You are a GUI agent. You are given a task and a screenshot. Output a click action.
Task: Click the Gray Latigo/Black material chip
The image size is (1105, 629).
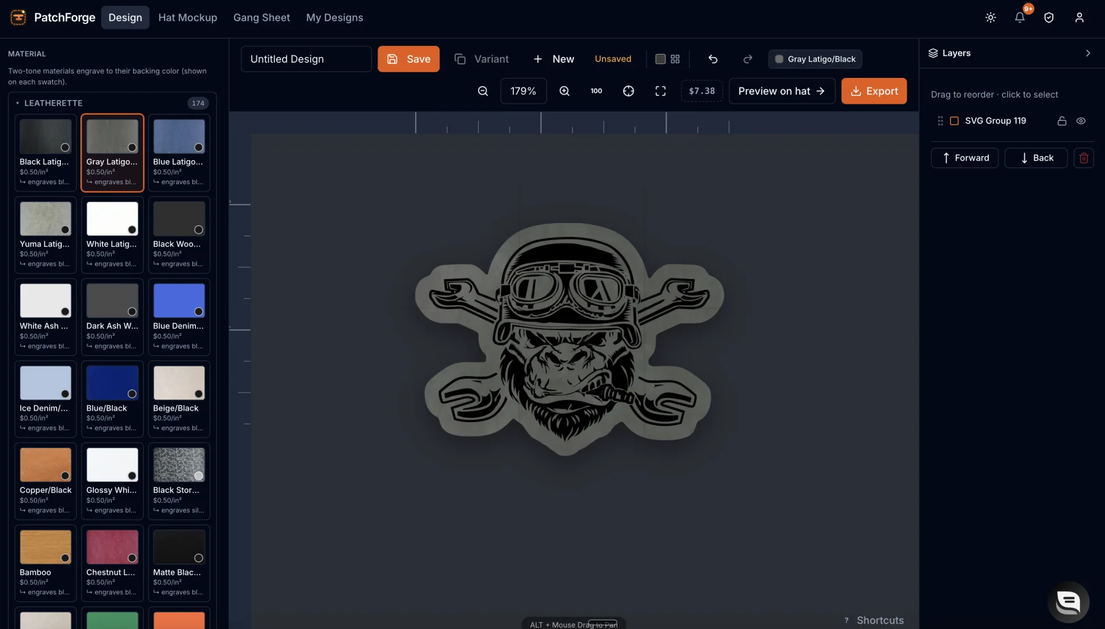point(815,59)
